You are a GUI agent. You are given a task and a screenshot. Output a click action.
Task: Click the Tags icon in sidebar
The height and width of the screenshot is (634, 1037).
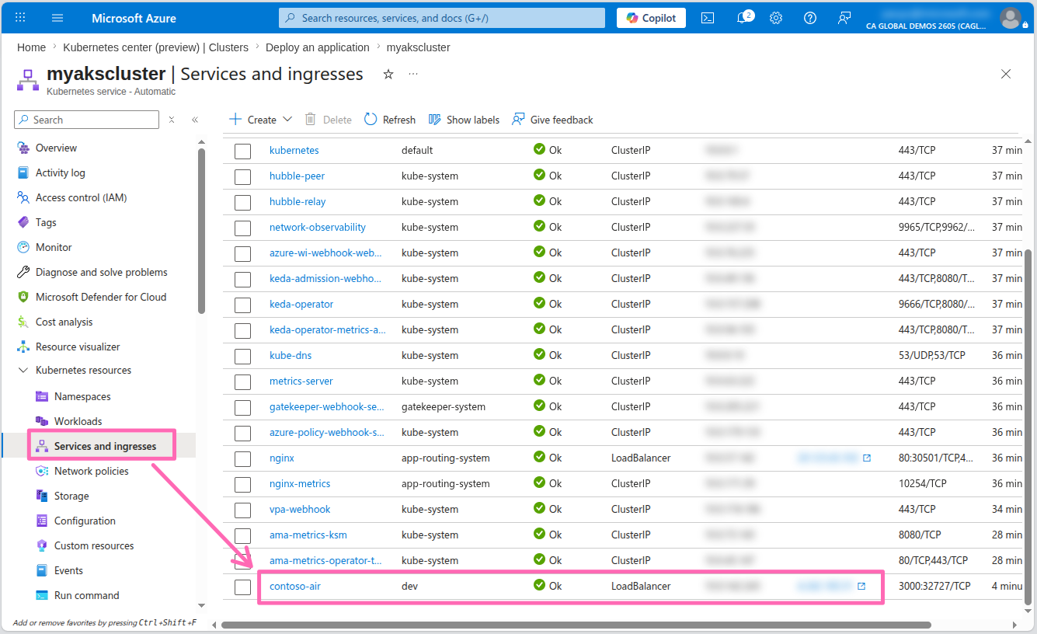(23, 222)
